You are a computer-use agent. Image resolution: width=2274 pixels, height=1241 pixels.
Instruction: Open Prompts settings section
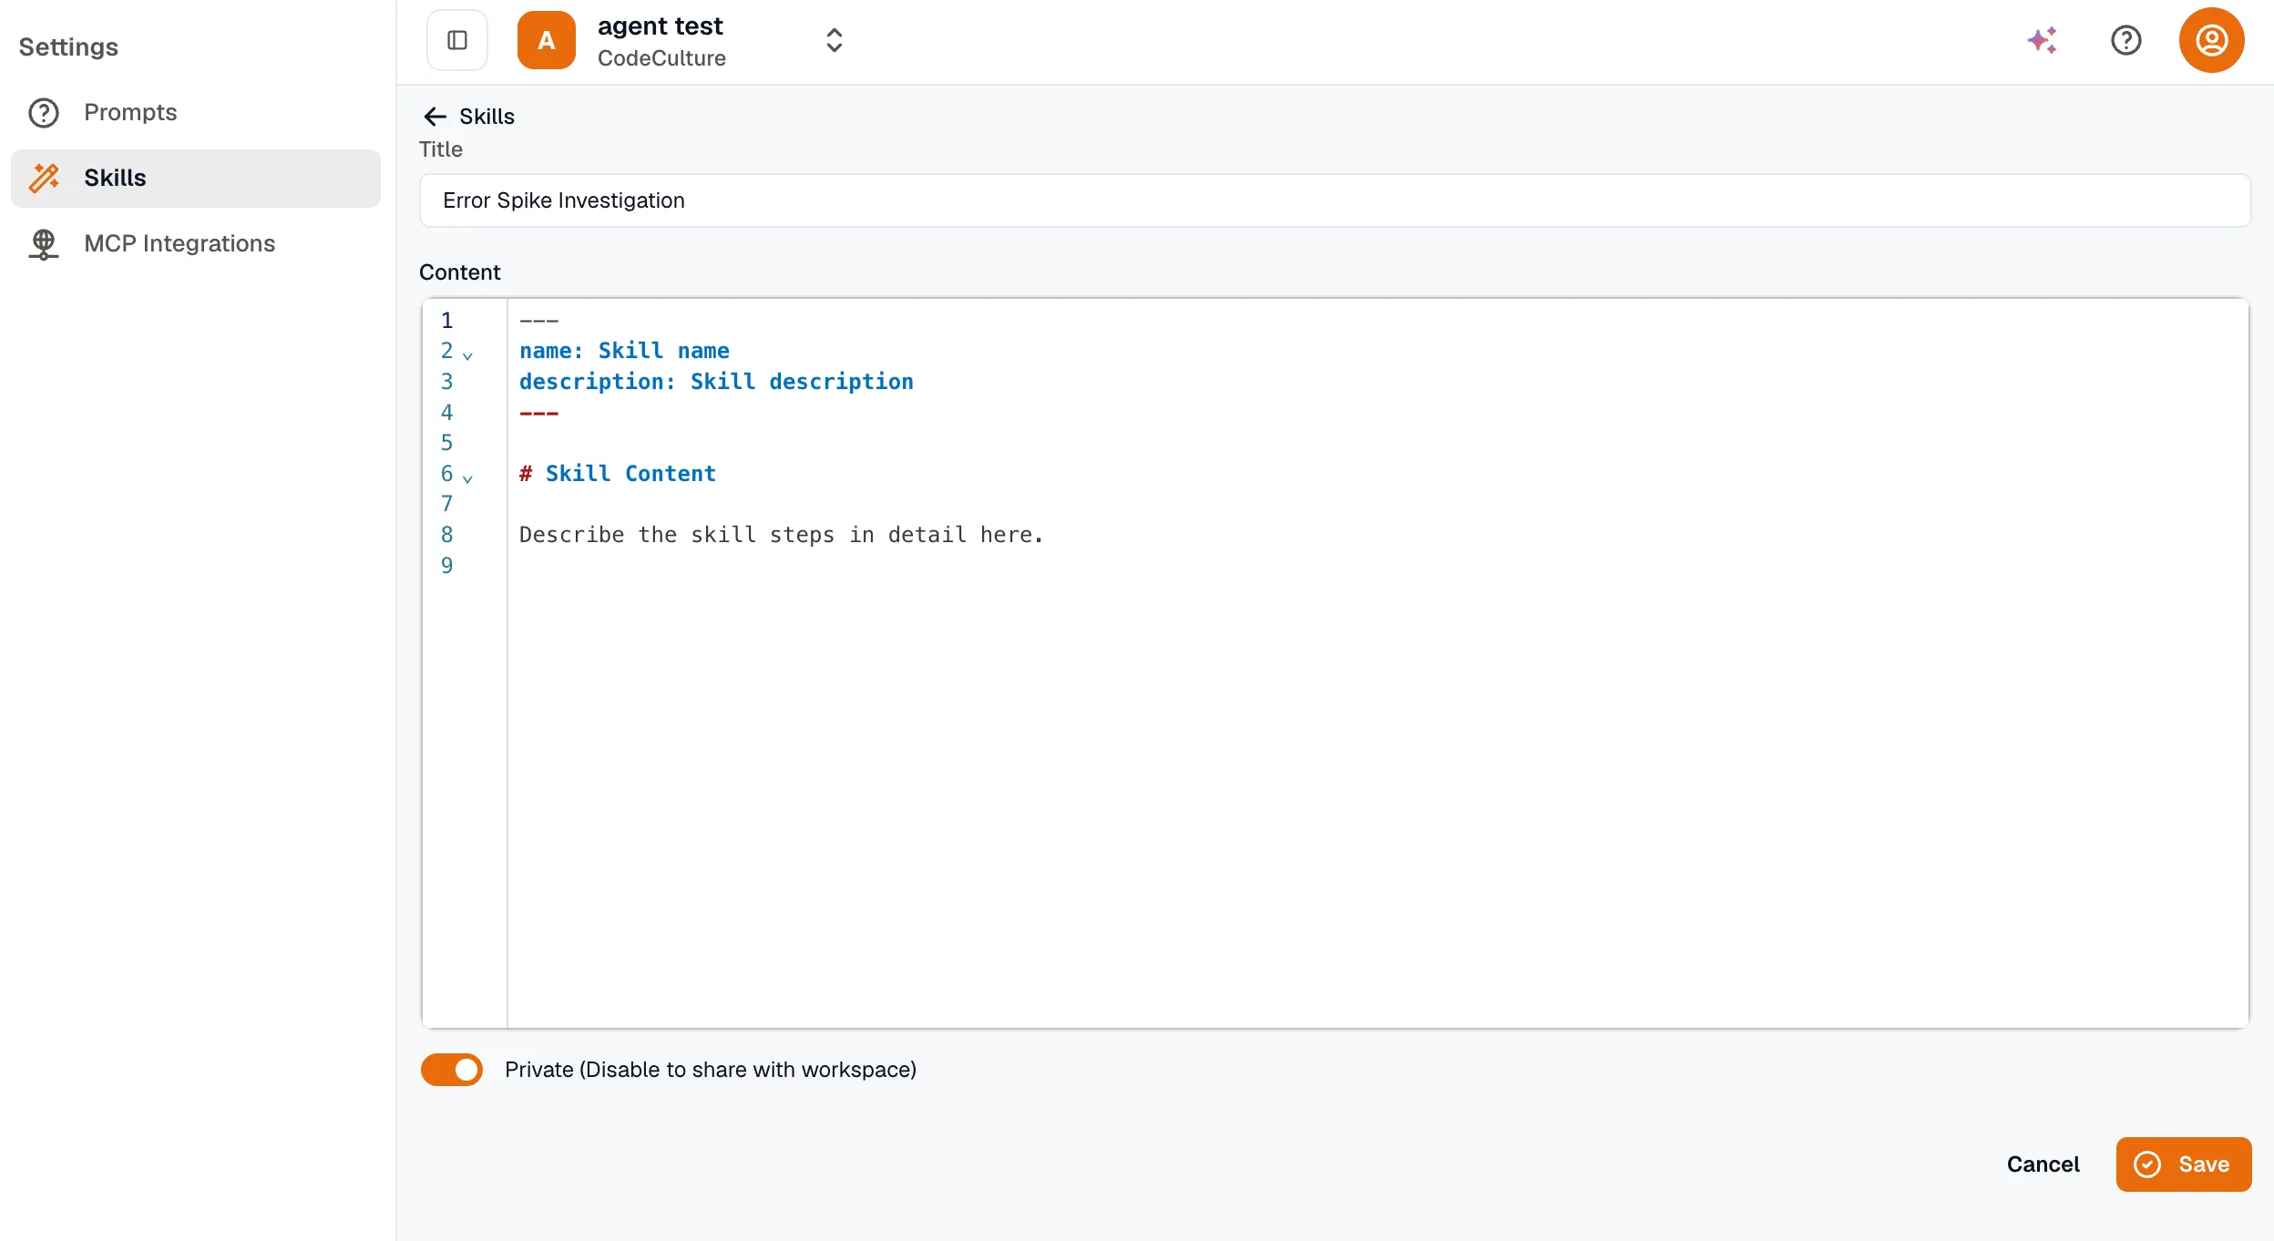pyautogui.click(x=196, y=112)
